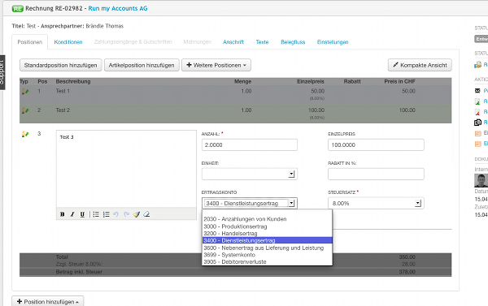Click the type icon of position 2
This screenshot has height=306, width=488.
(25, 110)
